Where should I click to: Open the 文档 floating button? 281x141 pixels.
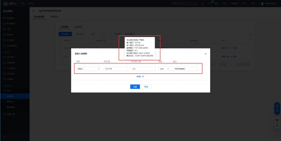pyautogui.click(x=277, y=122)
